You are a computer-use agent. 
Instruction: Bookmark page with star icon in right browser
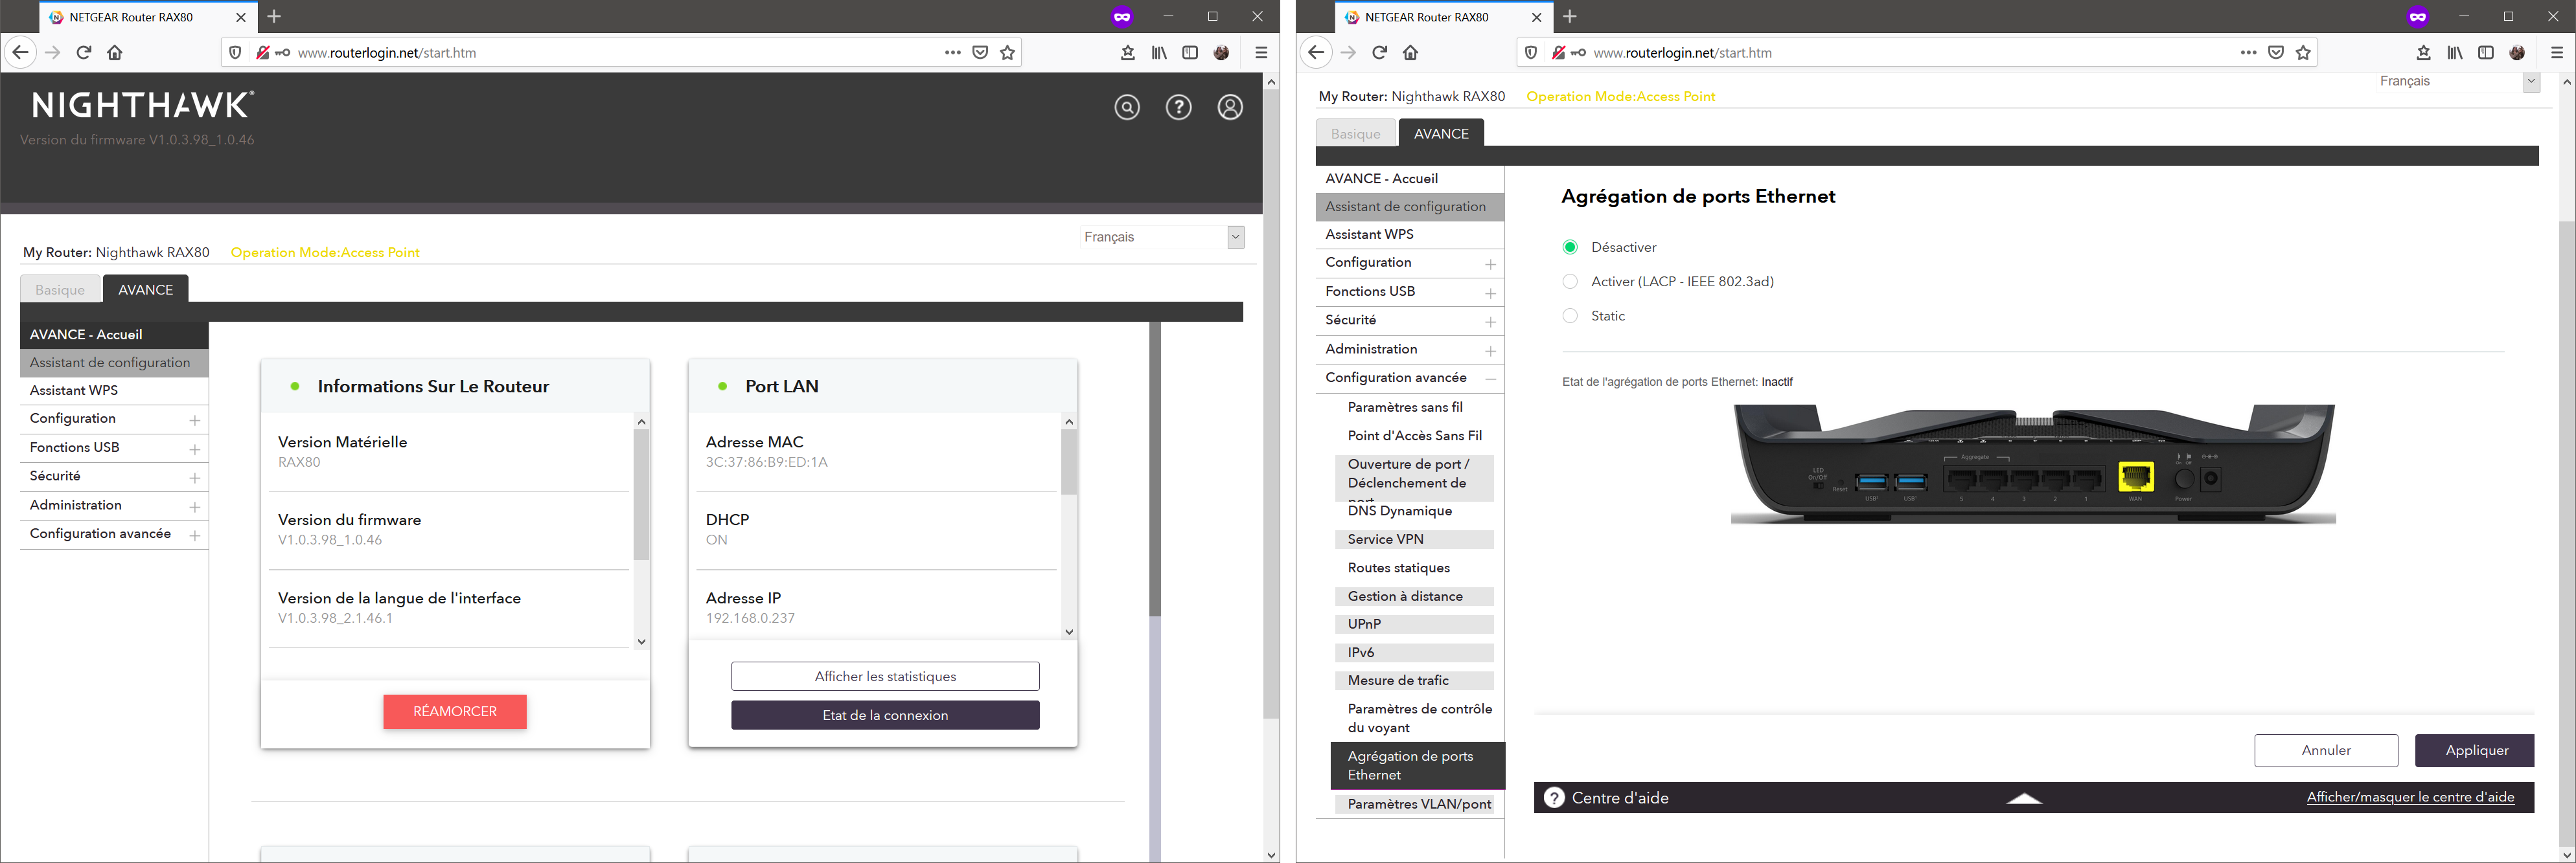click(x=2304, y=53)
